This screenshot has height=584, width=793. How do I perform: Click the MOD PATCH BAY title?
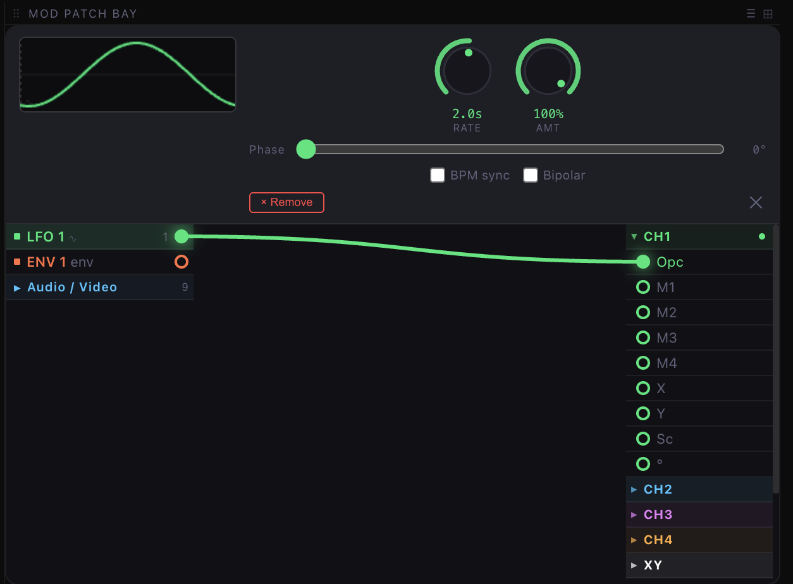(83, 13)
